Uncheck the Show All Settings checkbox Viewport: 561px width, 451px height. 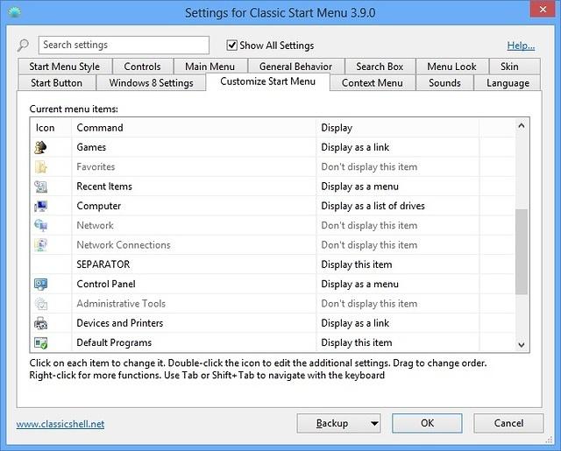[232, 46]
